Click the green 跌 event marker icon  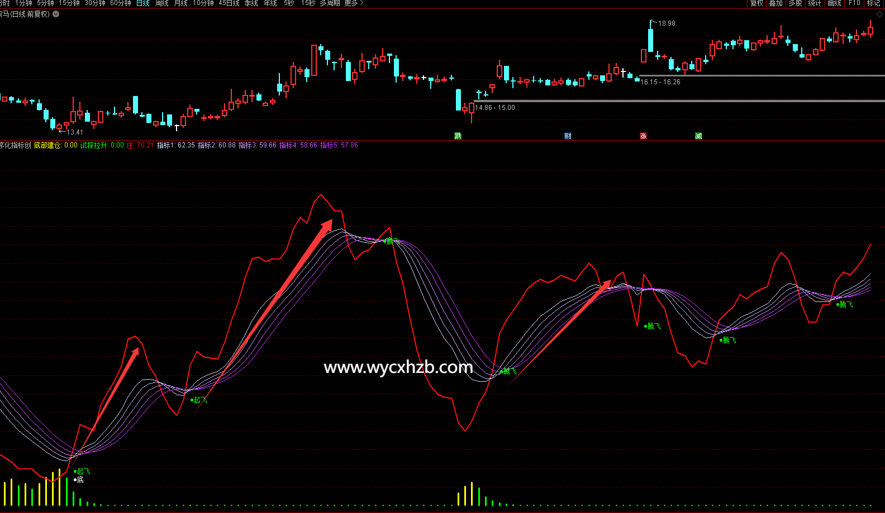pyautogui.click(x=458, y=136)
